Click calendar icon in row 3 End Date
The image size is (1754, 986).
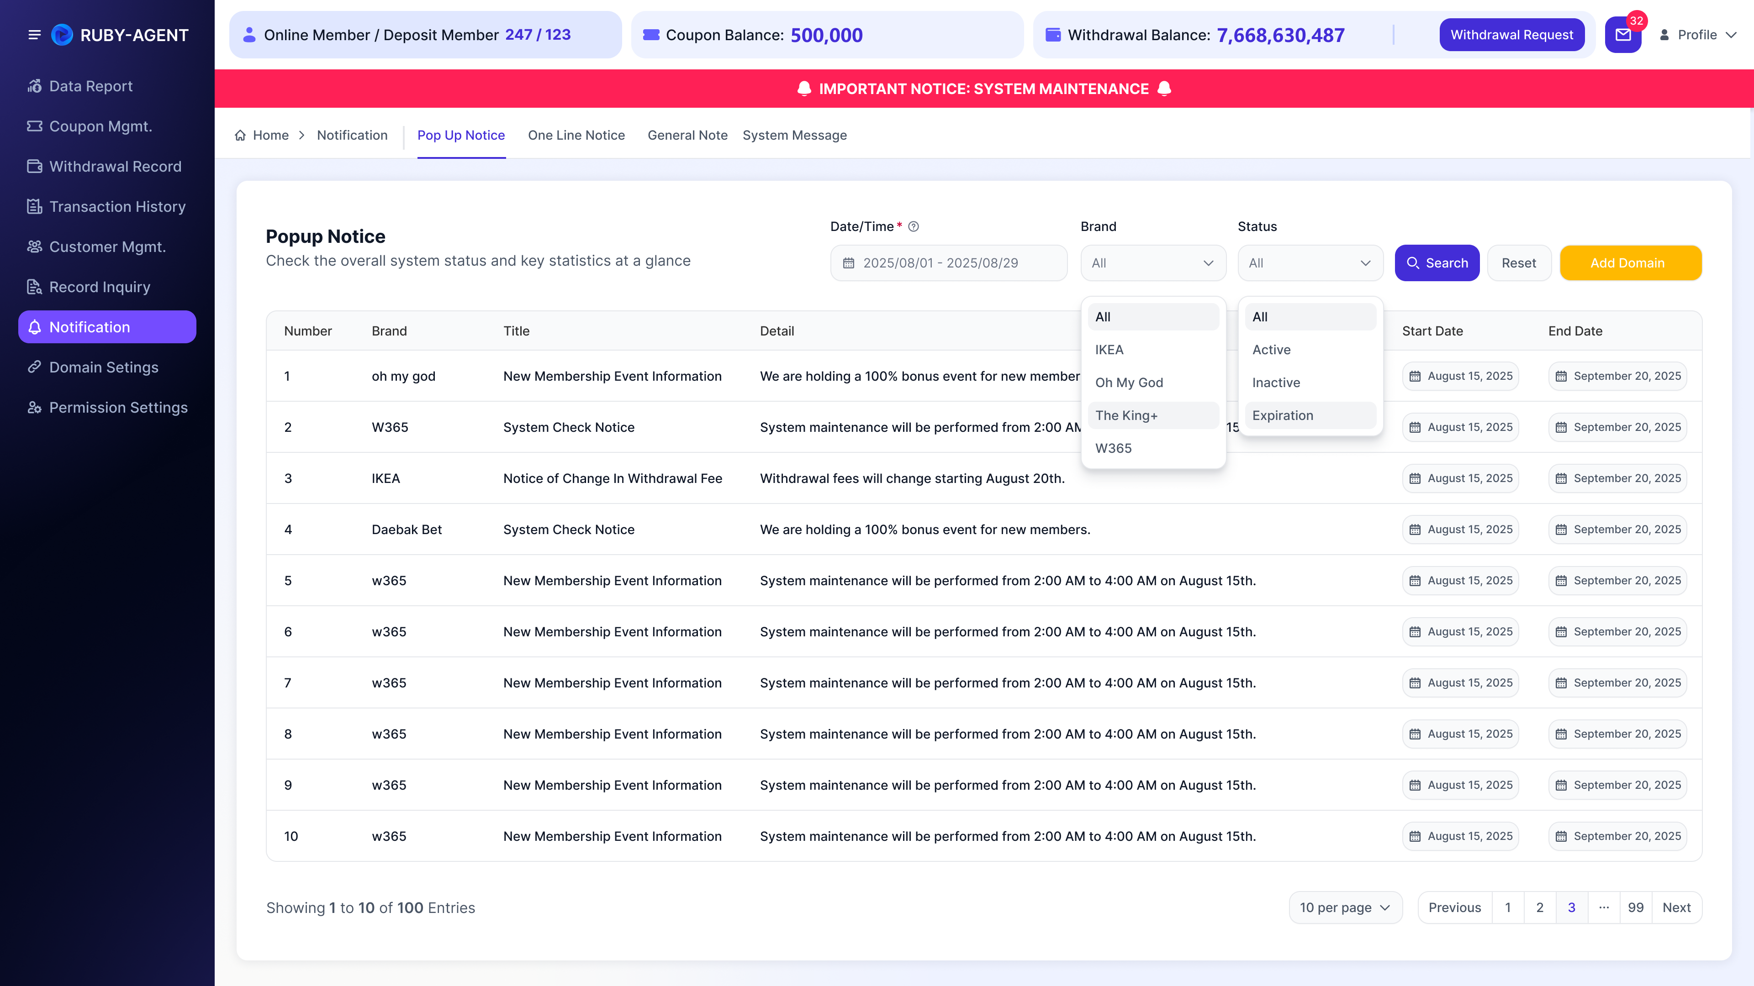coord(1561,478)
